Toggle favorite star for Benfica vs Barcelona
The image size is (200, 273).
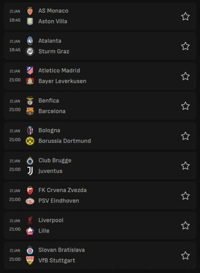pos(185,106)
